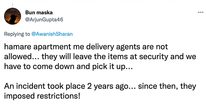
Task: Click the 'Replying to' label text
Action: [x=17, y=34]
